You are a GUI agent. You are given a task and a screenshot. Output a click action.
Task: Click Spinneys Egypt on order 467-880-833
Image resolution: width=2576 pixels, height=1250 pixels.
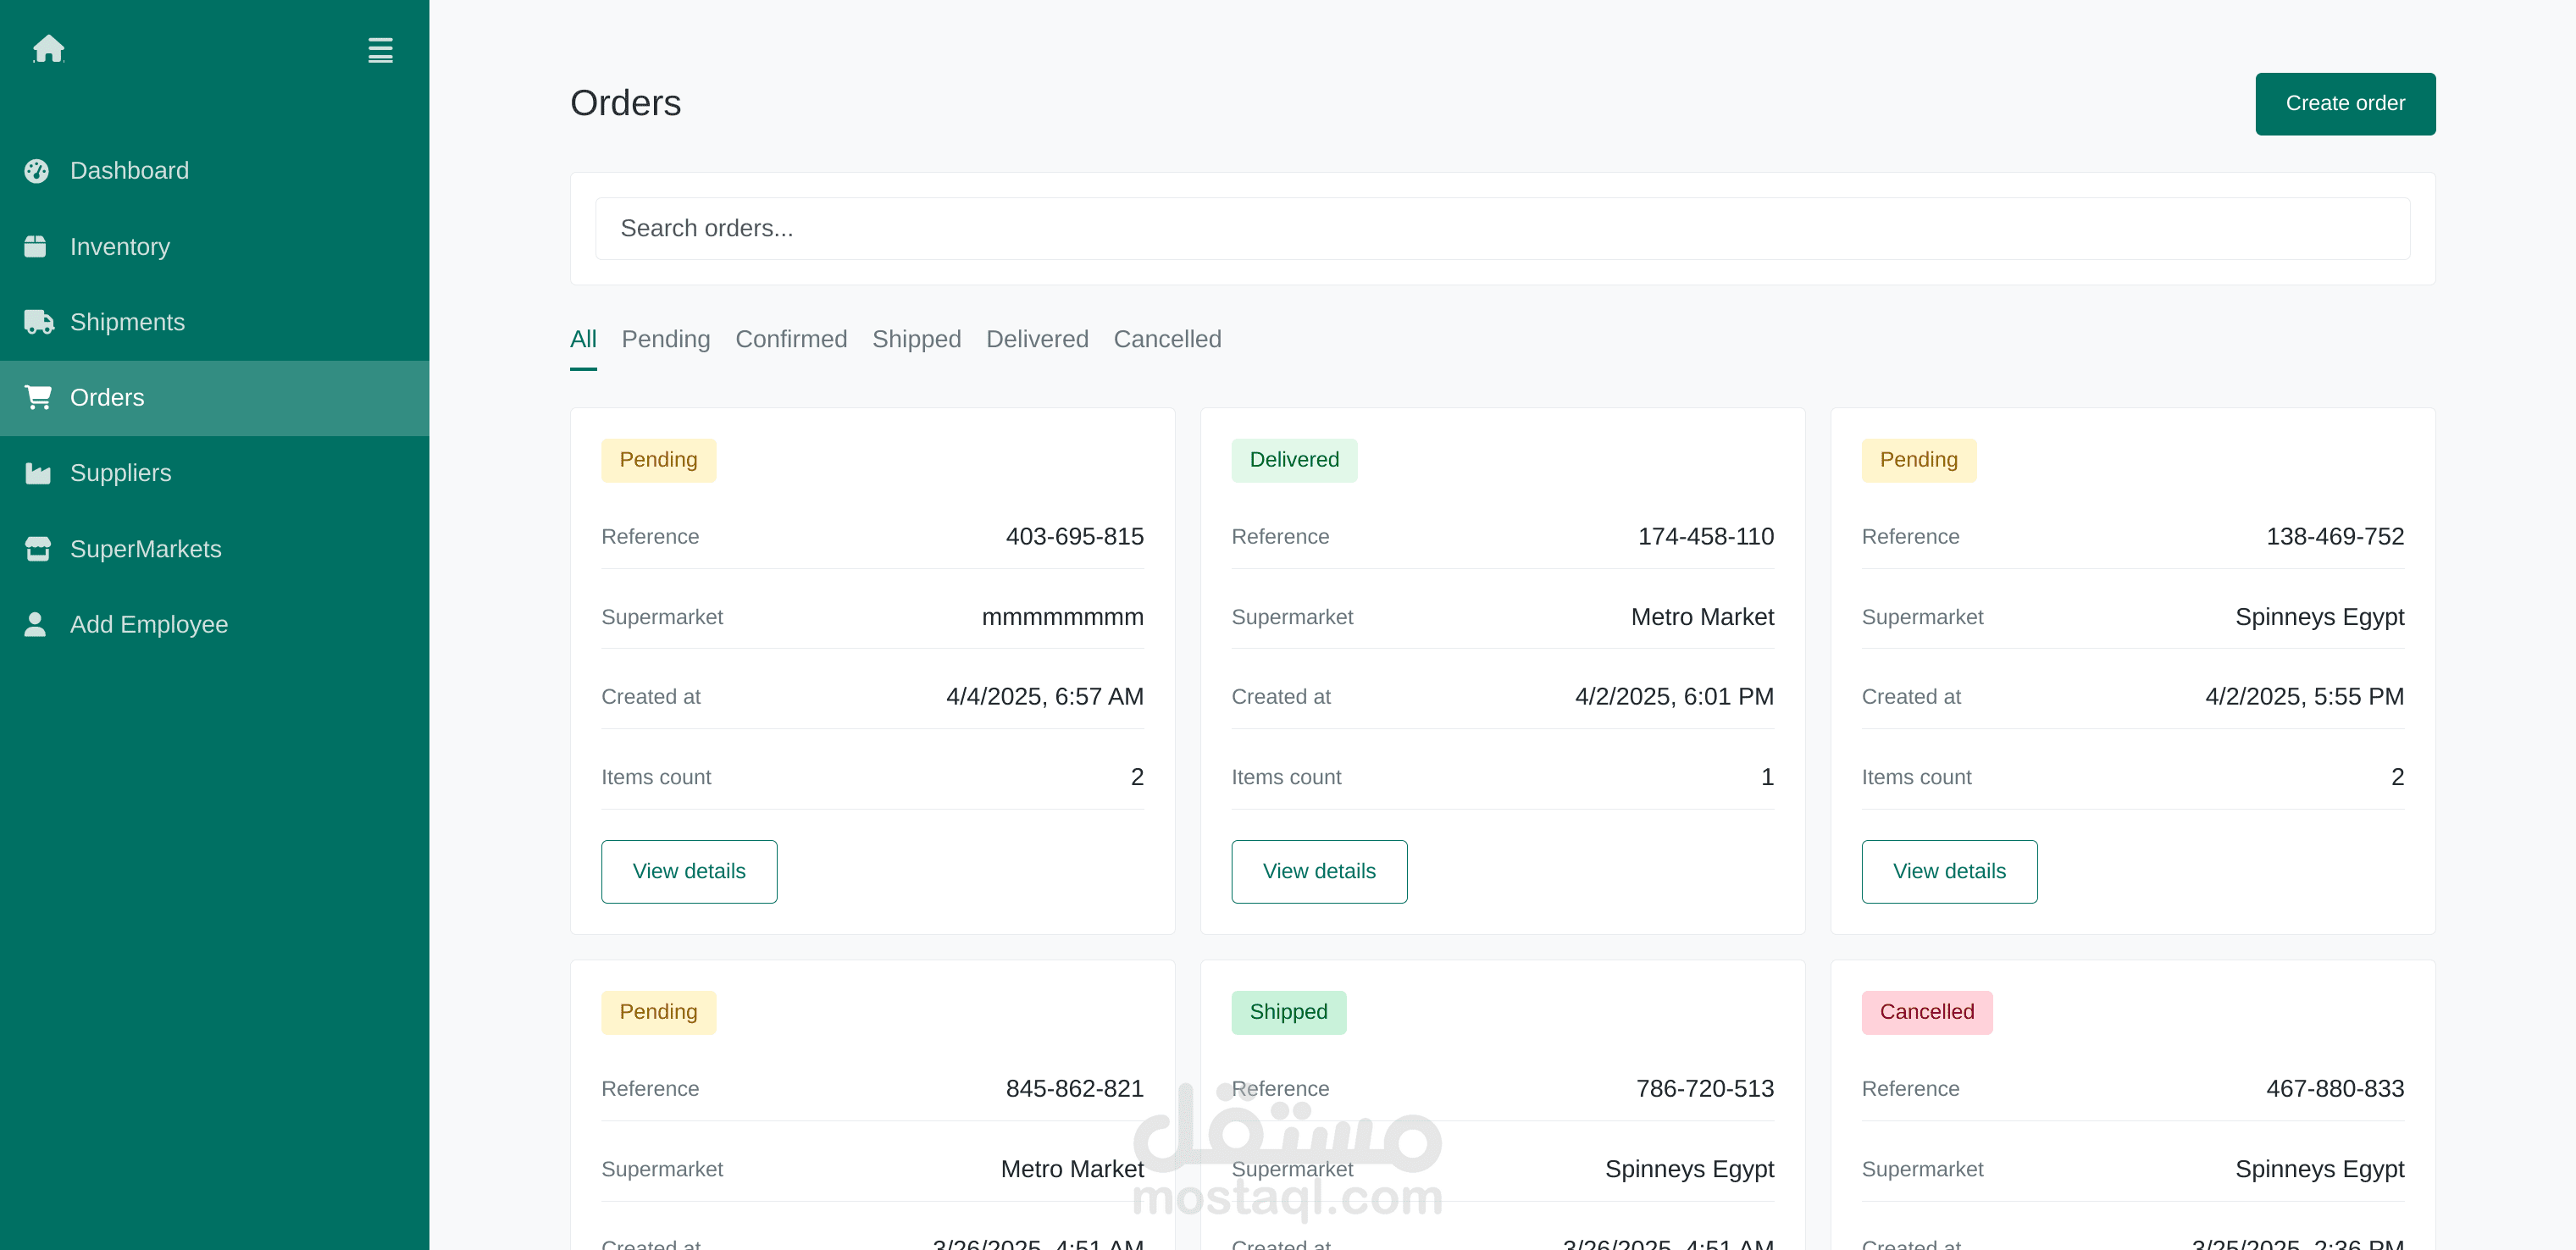[x=2319, y=1169]
